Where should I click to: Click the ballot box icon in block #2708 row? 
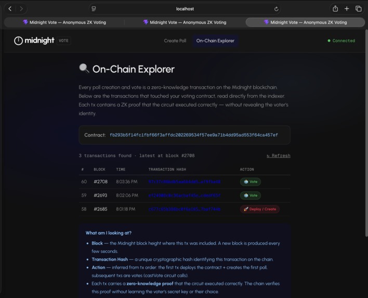pos(246,182)
